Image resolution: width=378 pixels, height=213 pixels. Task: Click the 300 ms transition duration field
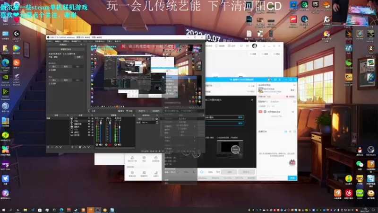(148, 123)
